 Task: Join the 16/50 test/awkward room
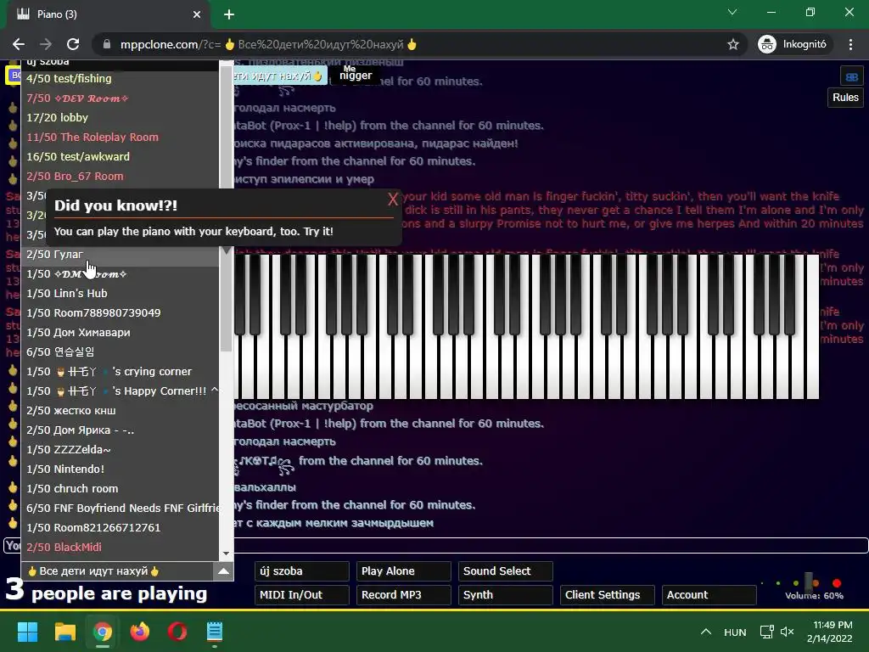pos(121,156)
